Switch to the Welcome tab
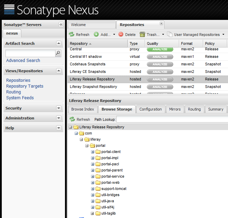 (x=92, y=25)
